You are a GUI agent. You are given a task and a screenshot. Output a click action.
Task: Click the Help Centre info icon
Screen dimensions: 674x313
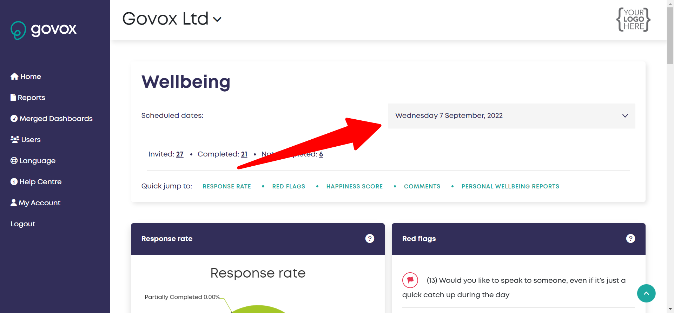[14, 181]
